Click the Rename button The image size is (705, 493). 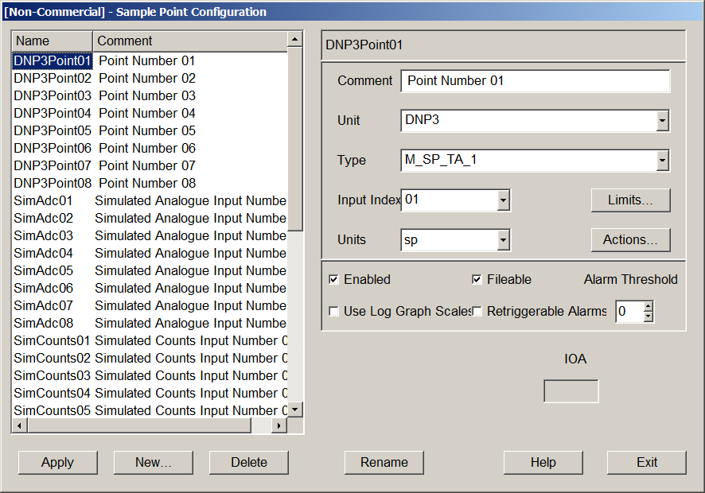click(384, 463)
